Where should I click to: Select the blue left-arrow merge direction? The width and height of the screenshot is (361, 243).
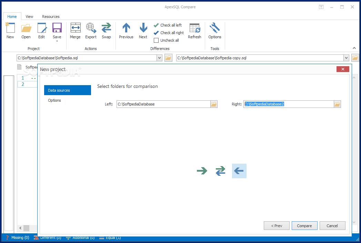[x=239, y=171]
